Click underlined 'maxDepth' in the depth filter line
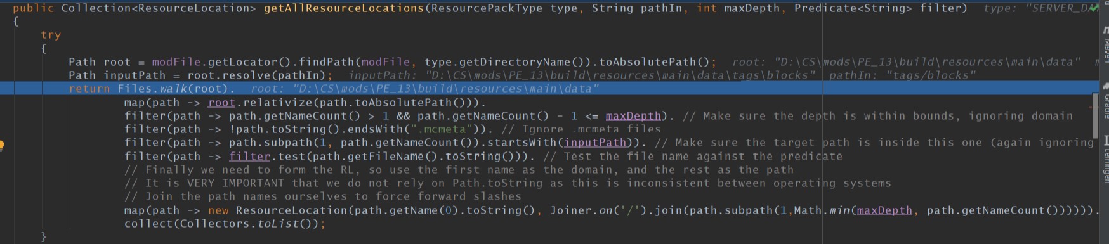This screenshot has height=244, width=1109. point(633,116)
